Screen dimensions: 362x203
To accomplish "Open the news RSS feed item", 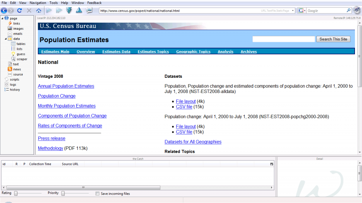I will pos(17,69).
